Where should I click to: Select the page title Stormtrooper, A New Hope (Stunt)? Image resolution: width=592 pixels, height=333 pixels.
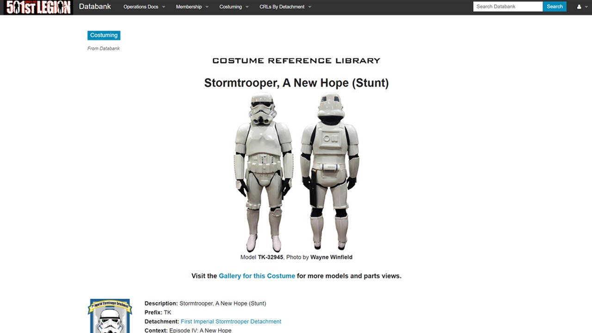(x=296, y=83)
